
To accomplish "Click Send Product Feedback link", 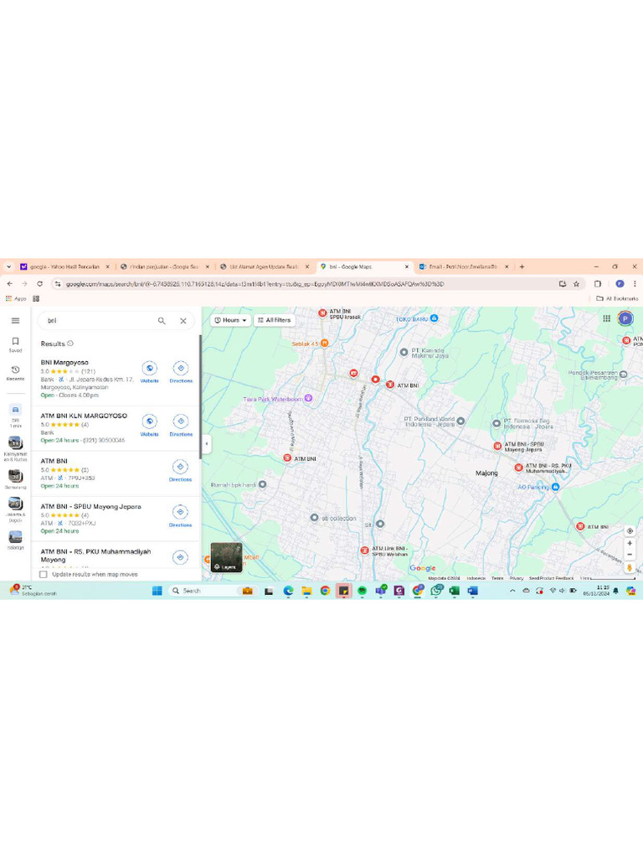I will (x=551, y=578).
